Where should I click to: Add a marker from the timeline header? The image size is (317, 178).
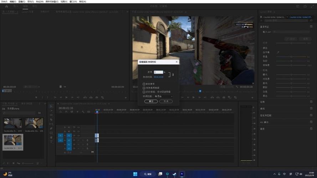(x=77, y=112)
